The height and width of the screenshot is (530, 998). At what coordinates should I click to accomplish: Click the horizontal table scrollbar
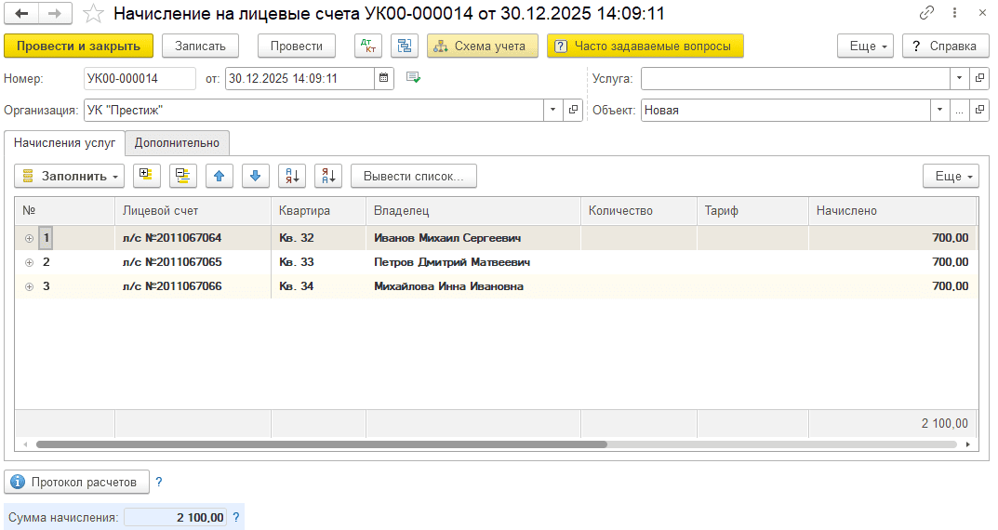[x=321, y=444]
